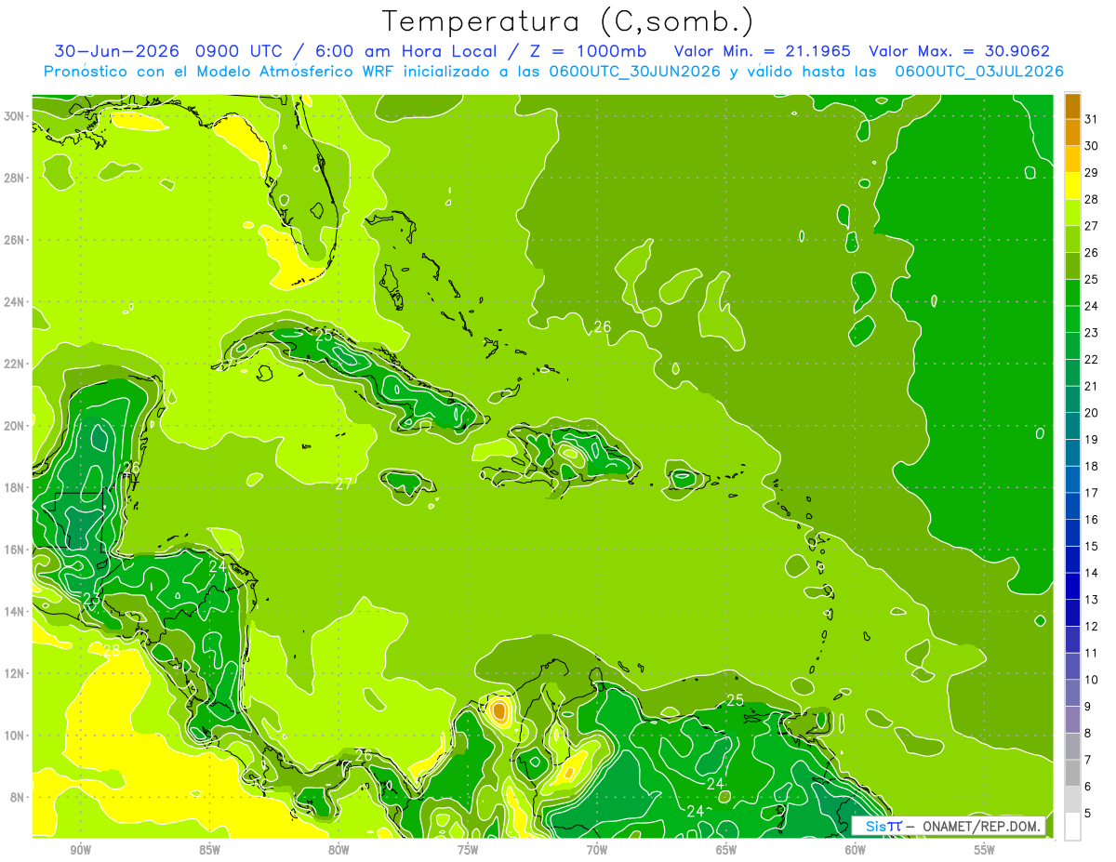Click the 85W longitude axis label
This screenshot has height=862, width=1116.
click(210, 851)
